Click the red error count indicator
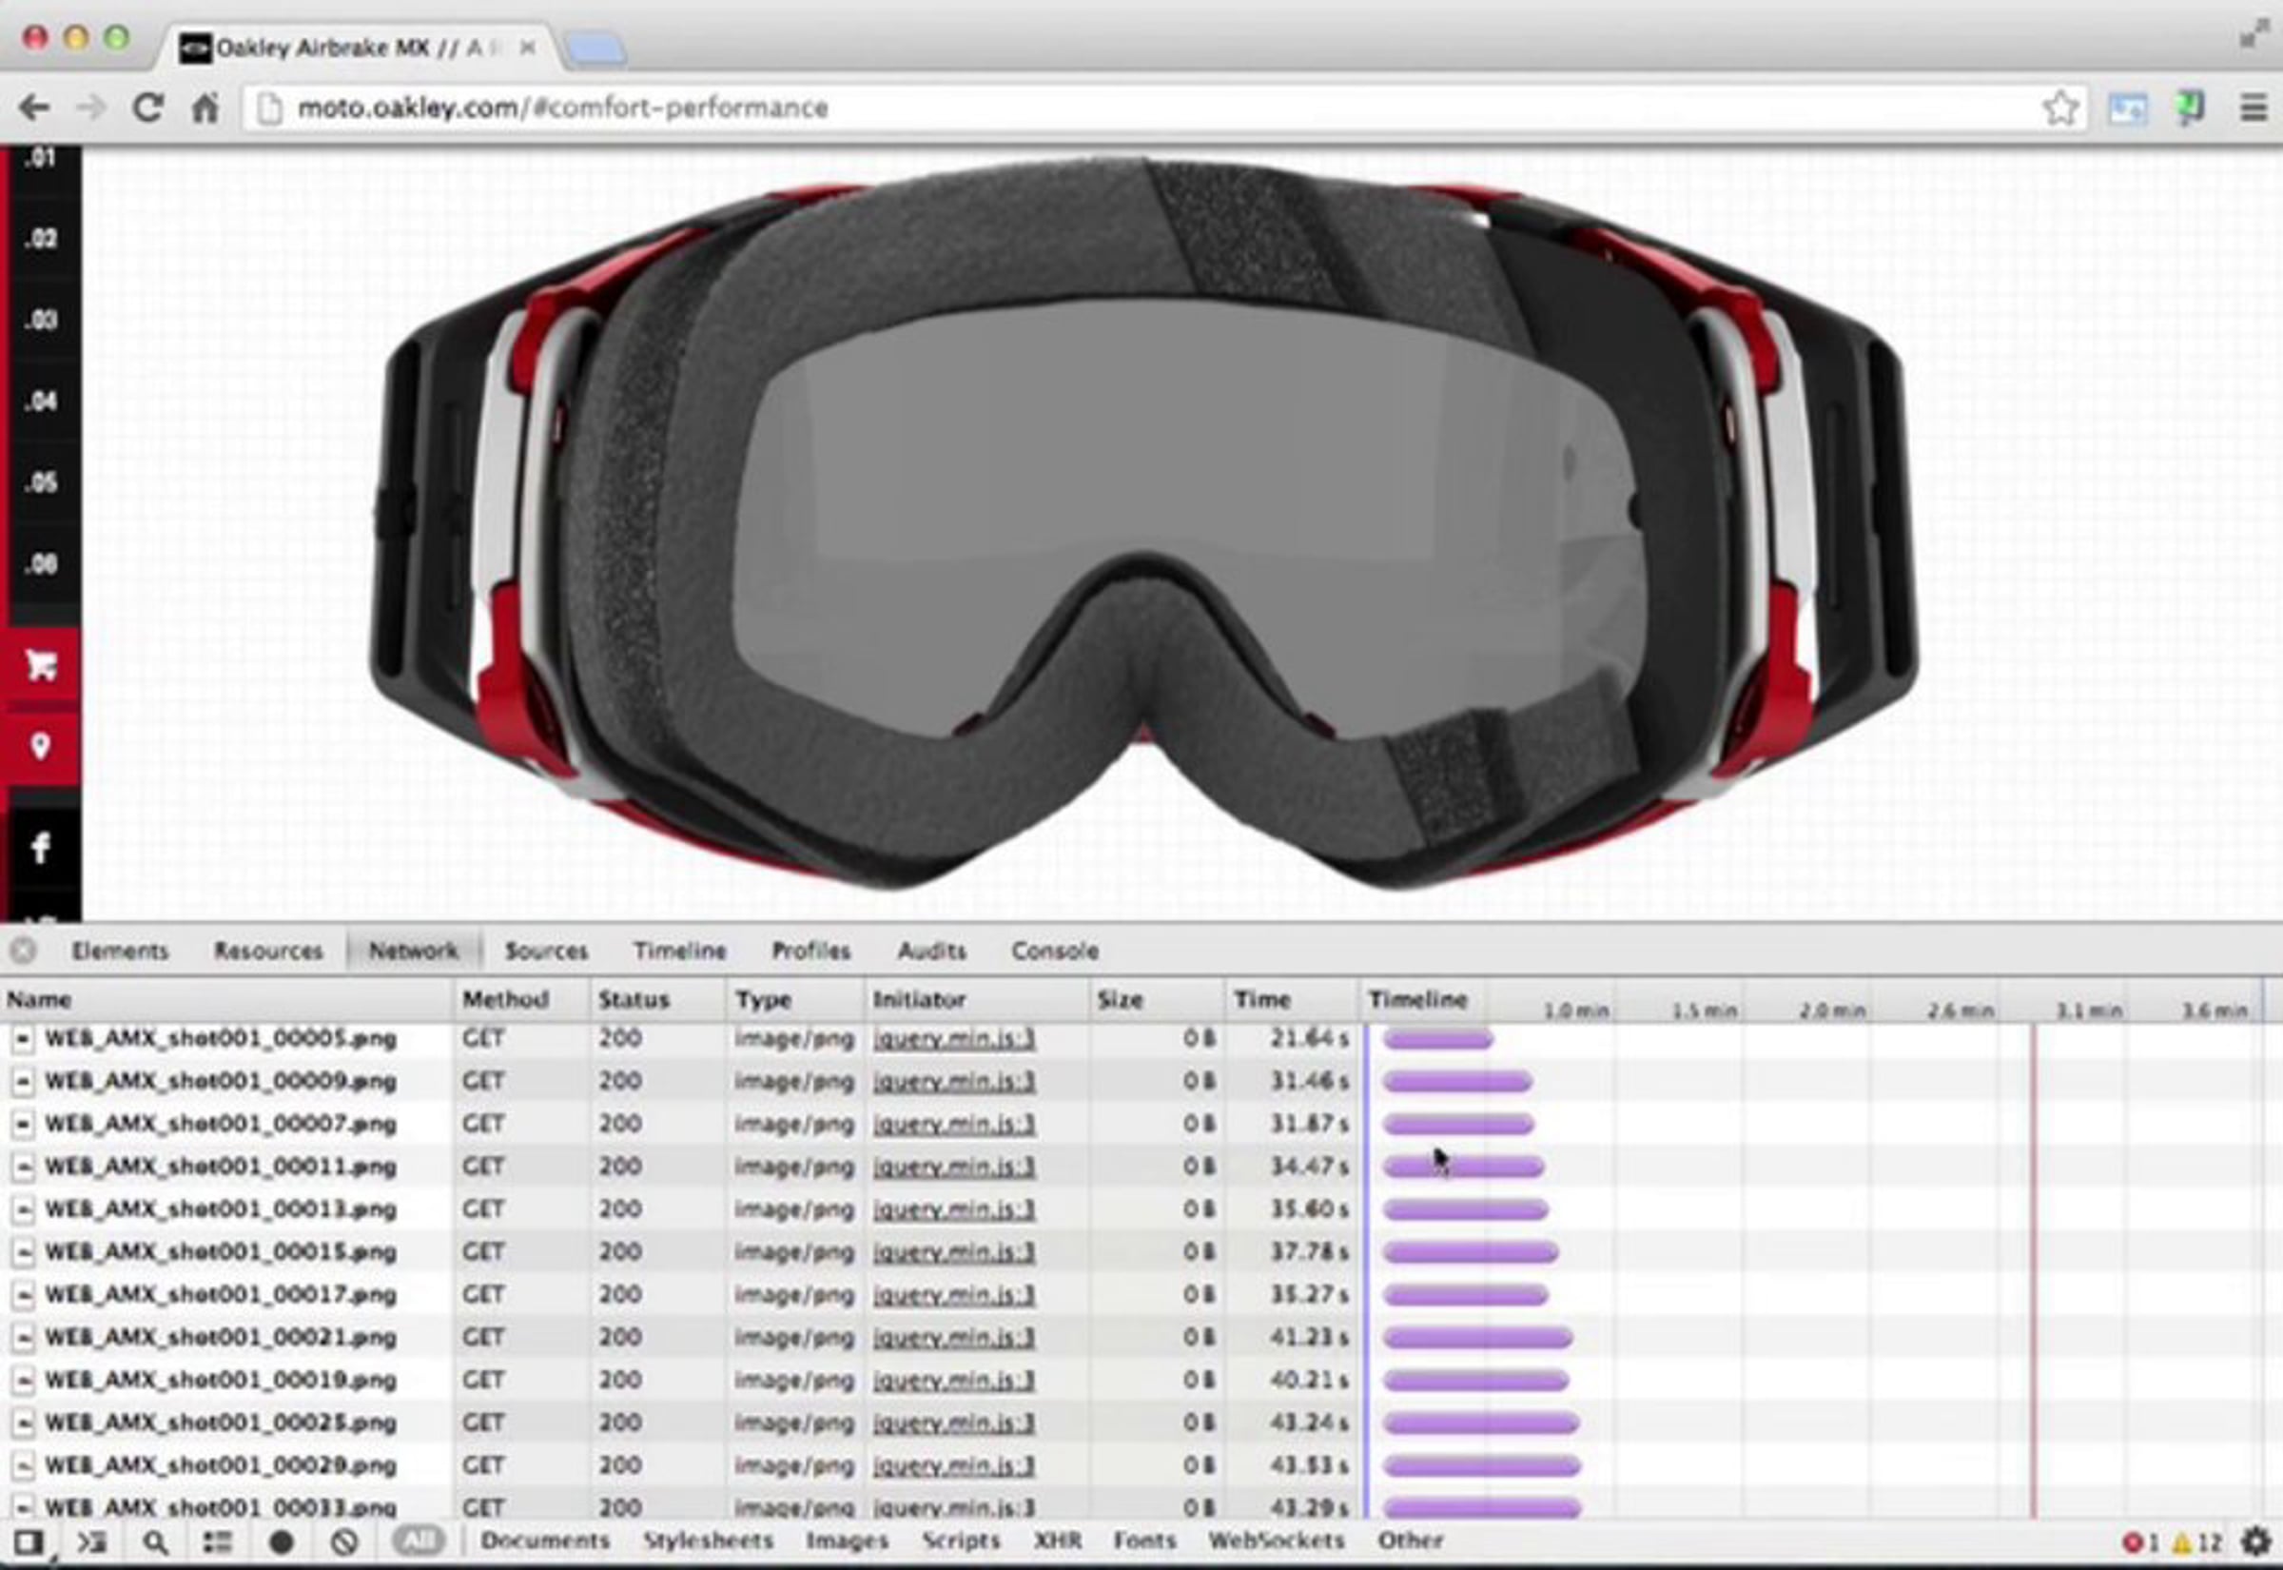 [2140, 1542]
